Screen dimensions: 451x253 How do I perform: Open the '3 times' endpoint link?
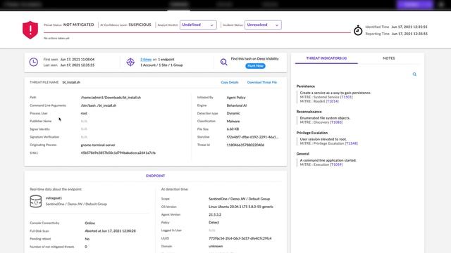point(146,59)
